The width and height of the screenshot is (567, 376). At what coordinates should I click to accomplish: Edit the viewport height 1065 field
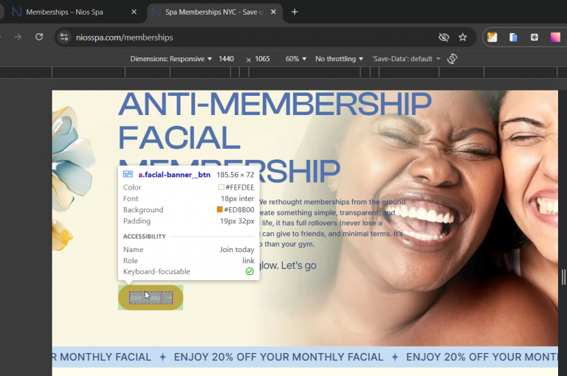[x=263, y=59]
